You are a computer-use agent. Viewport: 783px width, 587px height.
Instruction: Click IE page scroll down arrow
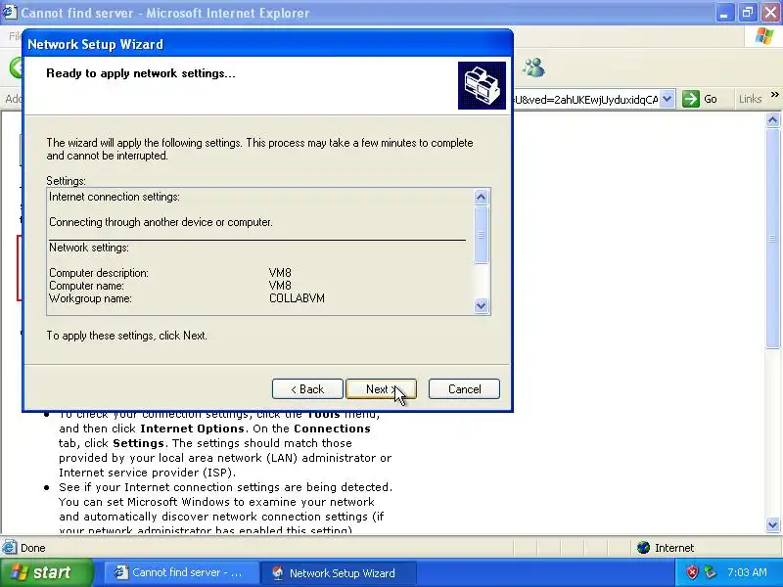click(x=772, y=524)
